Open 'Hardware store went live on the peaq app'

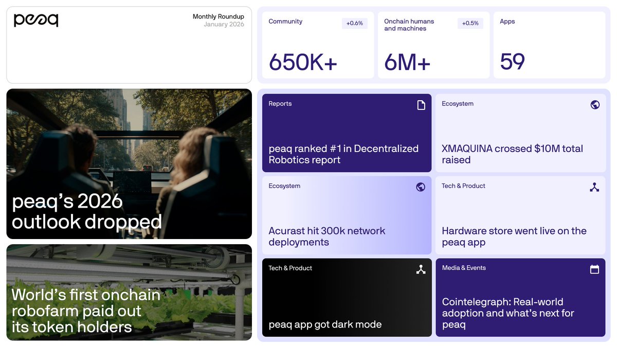(514, 236)
